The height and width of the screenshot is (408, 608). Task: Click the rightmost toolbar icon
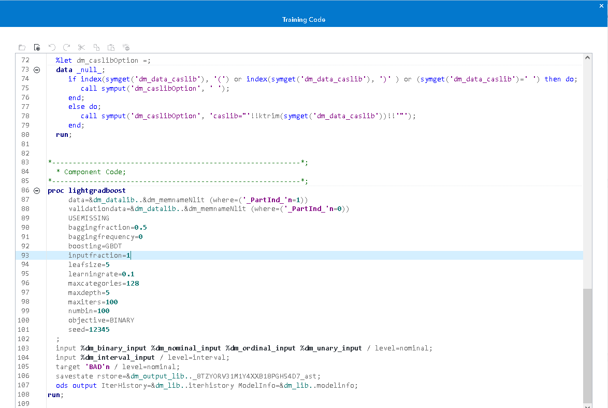click(x=126, y=47)
